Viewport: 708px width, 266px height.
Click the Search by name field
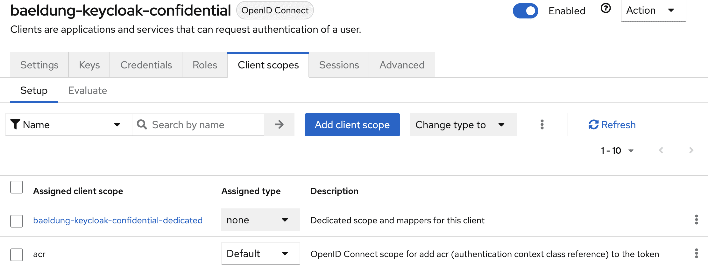204,125
